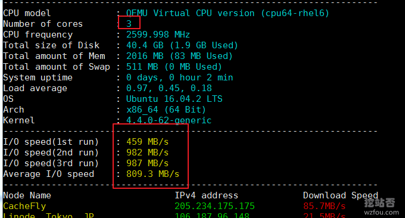Click the 'Average I/O speed' label
405x218 pixels.
pyautogui.click(x=49, y=174)
